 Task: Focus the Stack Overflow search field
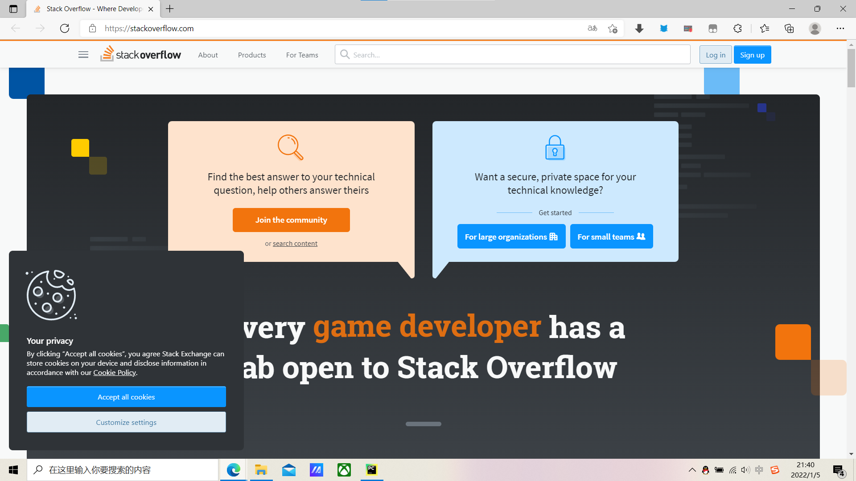513,54
